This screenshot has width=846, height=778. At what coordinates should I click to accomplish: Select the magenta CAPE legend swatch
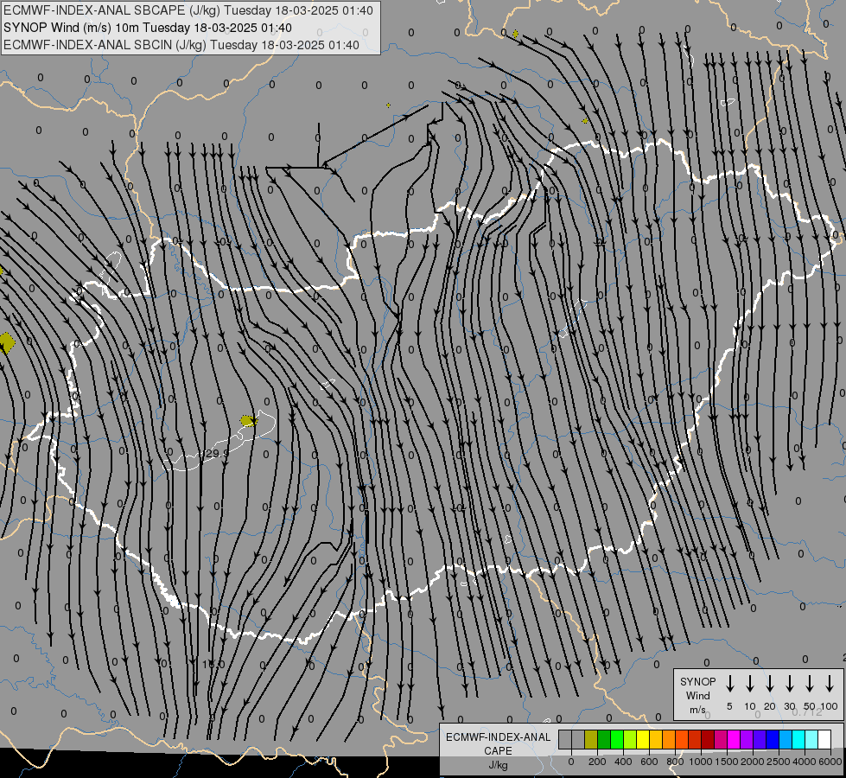pos(734,739)
